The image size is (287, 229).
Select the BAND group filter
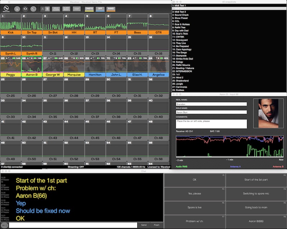tap(111, 9)
